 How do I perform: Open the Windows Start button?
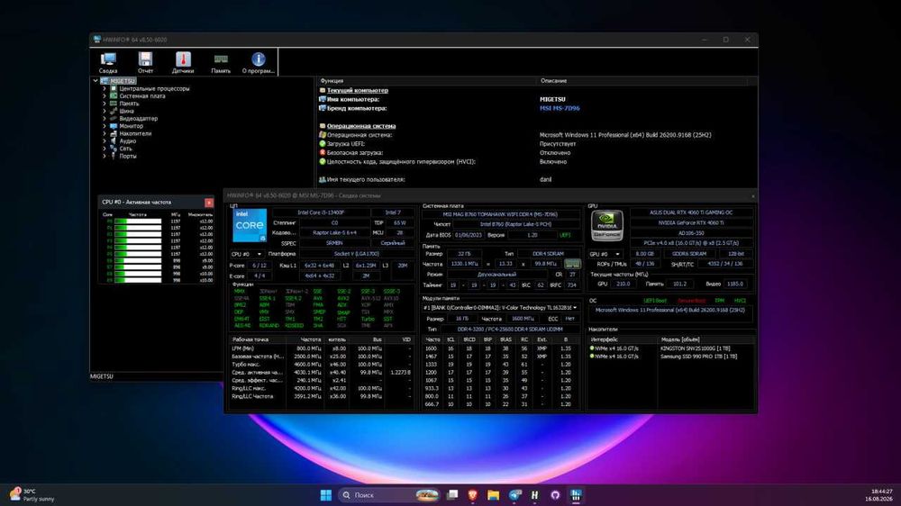[x=326, y=495]
